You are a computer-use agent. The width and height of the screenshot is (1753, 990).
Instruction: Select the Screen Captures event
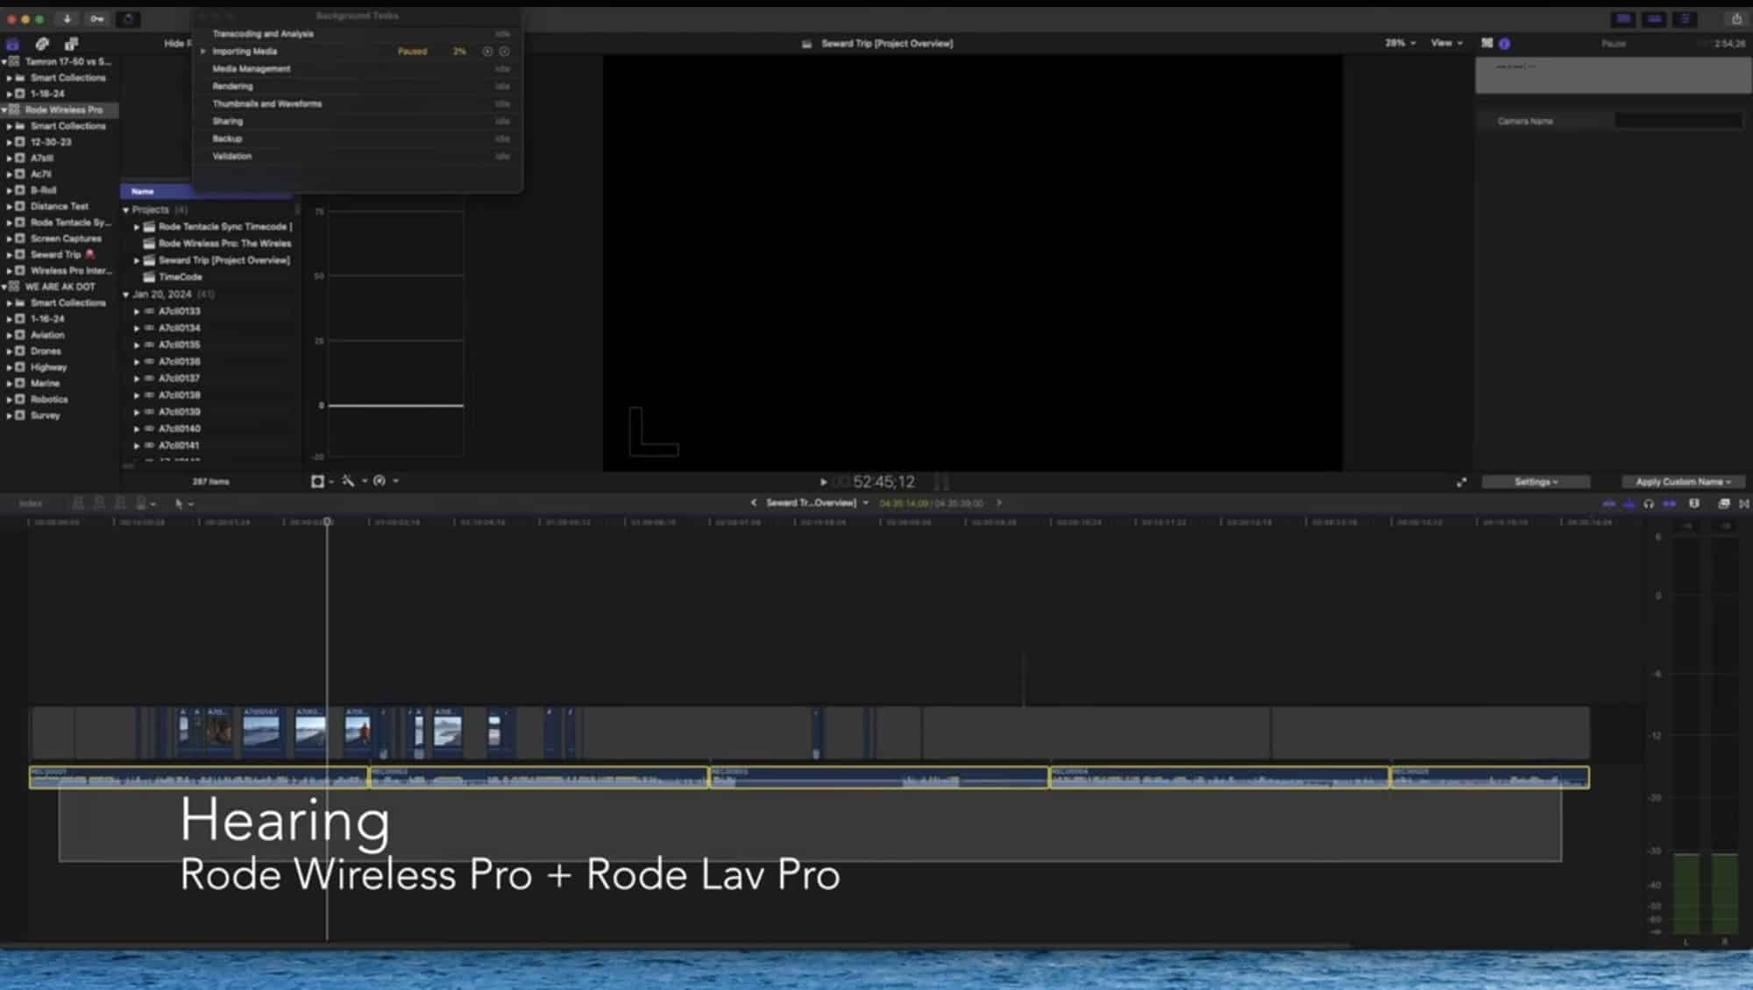point(66,238)
